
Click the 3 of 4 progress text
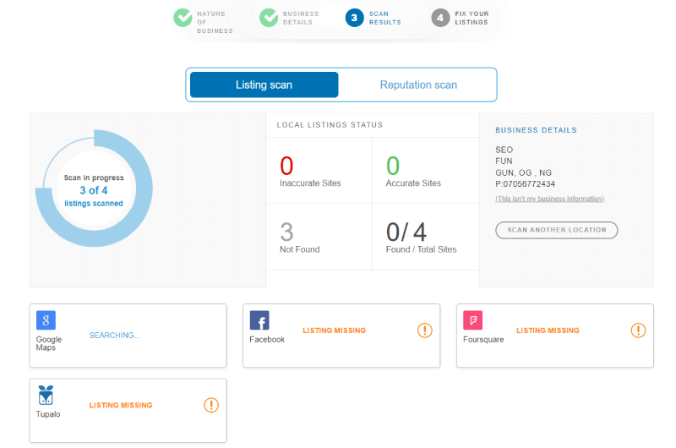click(94, 190)
